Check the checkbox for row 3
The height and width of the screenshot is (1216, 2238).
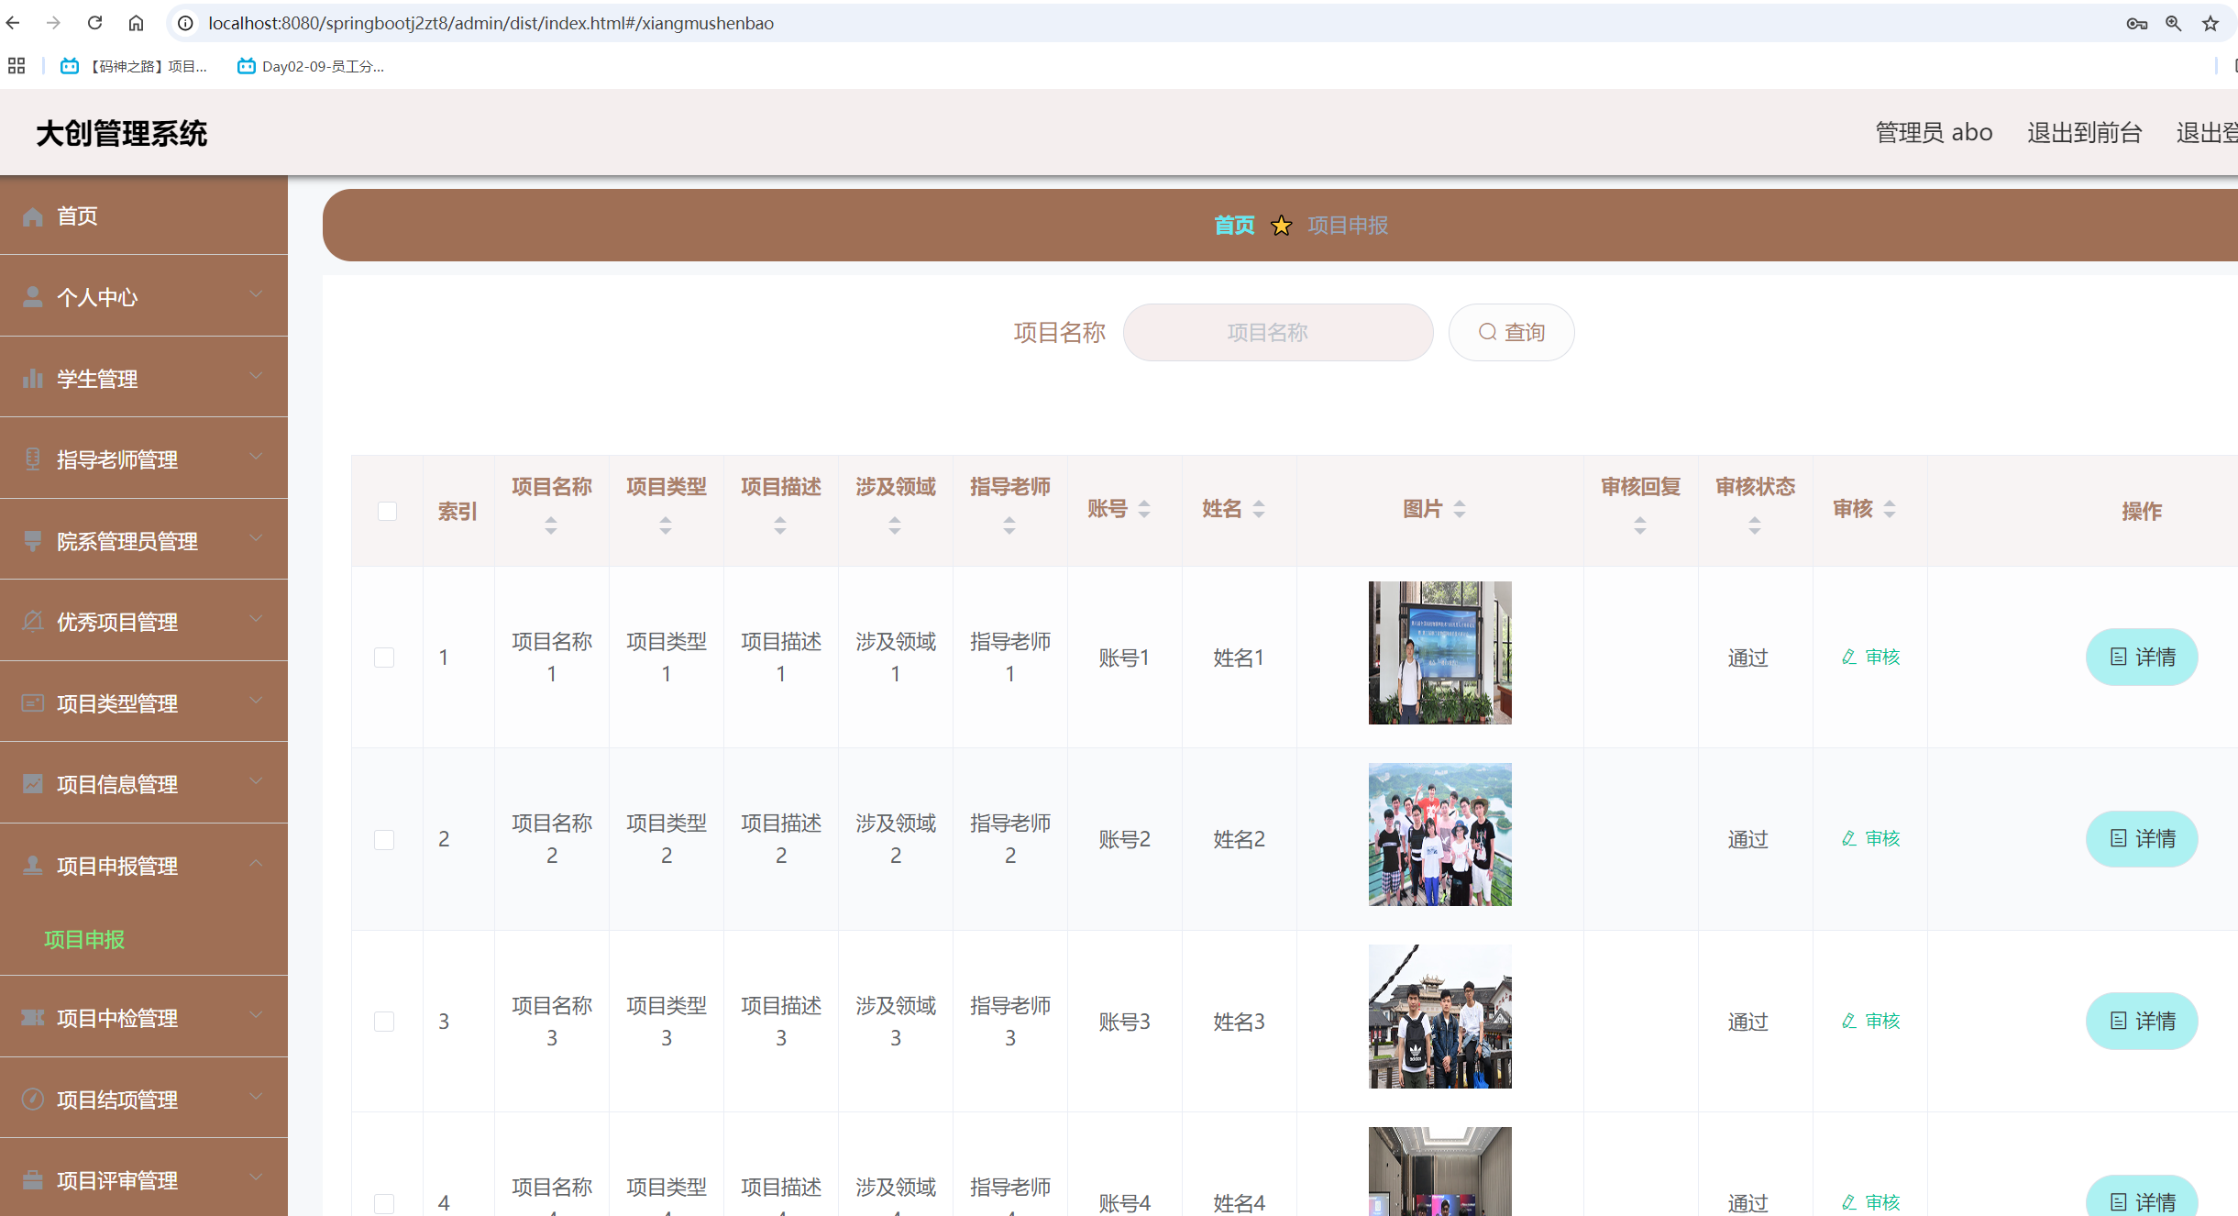point(386,1021)
